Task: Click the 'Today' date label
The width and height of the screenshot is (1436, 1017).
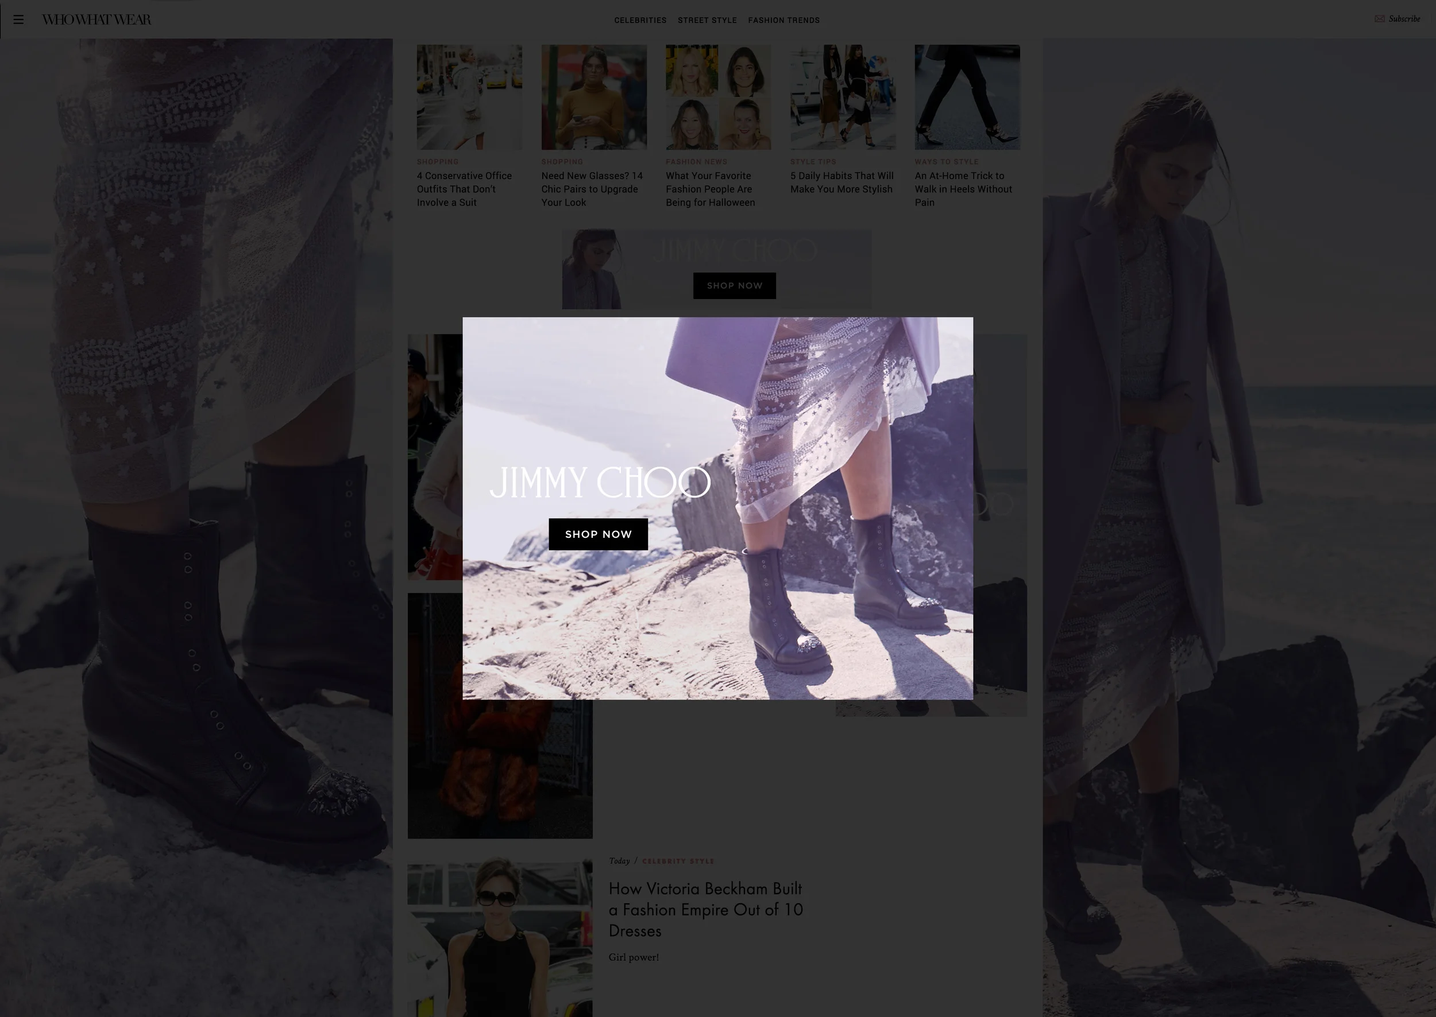Action: pos(619,861)
